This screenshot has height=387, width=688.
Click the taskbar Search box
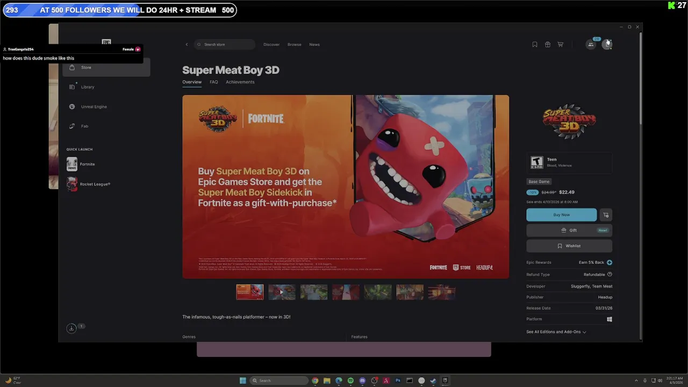(x=279, y=381)
